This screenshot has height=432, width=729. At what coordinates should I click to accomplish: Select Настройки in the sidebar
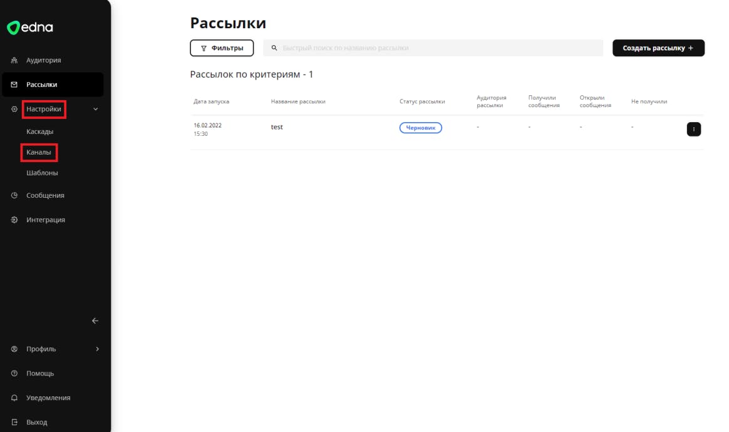(x=44, y=109)
